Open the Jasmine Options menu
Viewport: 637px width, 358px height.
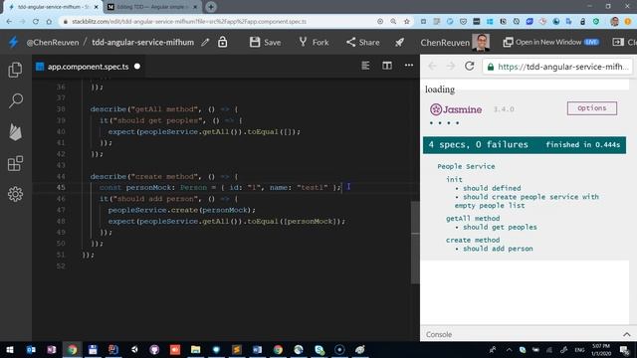point(592,108)
